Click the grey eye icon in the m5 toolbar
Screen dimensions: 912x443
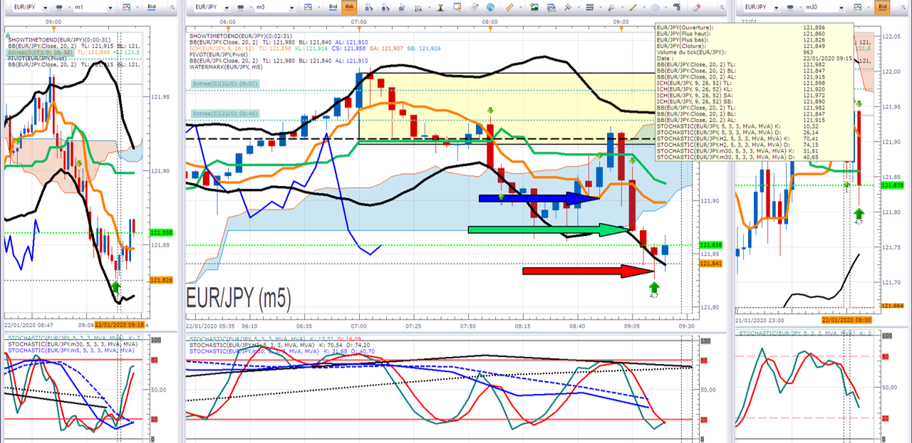point(475,7)
